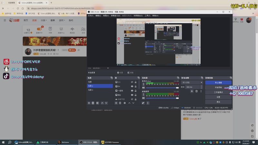Image resolution: width=258 pixels, height=145 pixels.
Task: Hide the 一起玩 source
Action: [x=132, y=91]
